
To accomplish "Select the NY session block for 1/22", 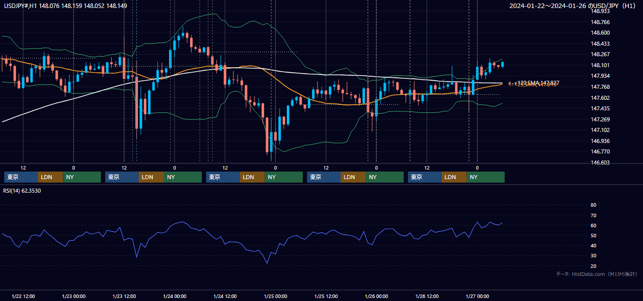I will 83,177.
